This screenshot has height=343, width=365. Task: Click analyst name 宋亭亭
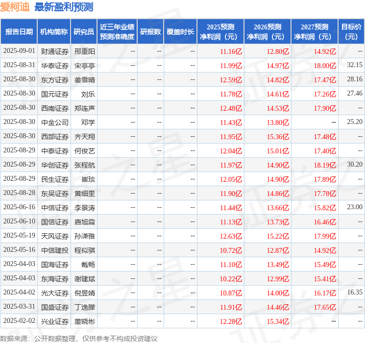tap(84, 66)
